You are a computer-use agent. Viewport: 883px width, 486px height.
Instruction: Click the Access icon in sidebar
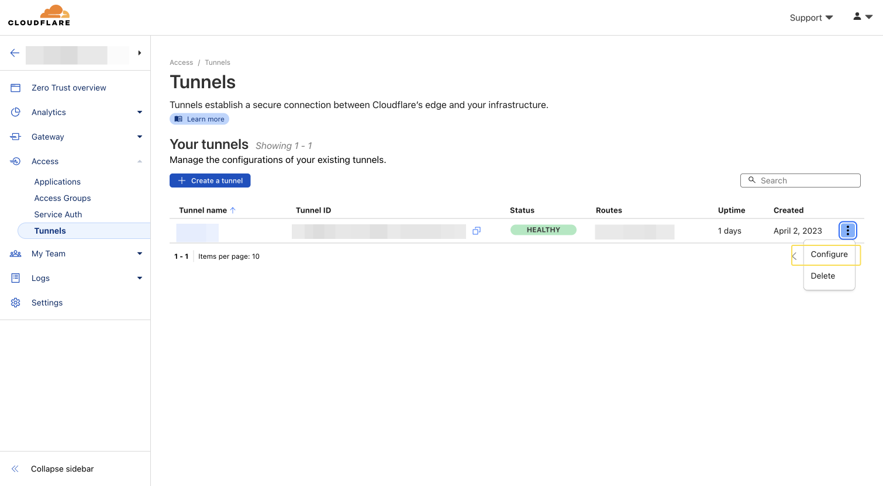click(x=16, y=161)
